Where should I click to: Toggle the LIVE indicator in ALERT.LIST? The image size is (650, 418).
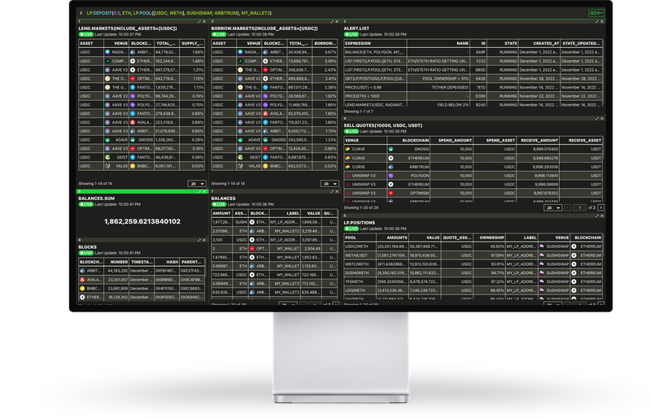pos(351,34)
